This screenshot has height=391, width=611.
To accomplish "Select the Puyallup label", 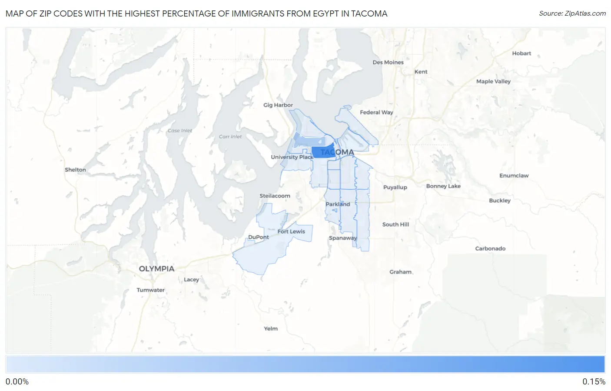I will pyautogui.click(x=395, y=187).
